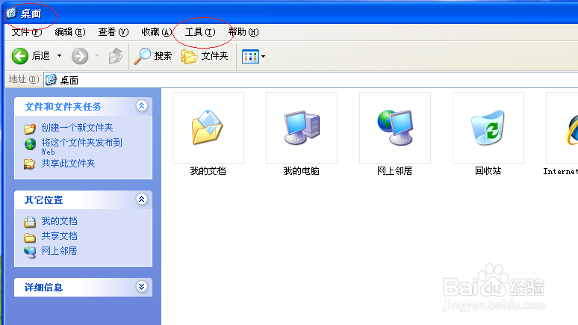Click the 其它位置 header title

tap(43, 200)
